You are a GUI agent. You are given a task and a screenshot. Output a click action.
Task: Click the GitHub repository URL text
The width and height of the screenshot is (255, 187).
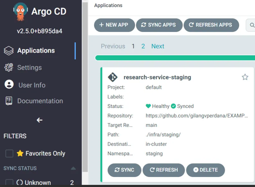click(197, 116)
